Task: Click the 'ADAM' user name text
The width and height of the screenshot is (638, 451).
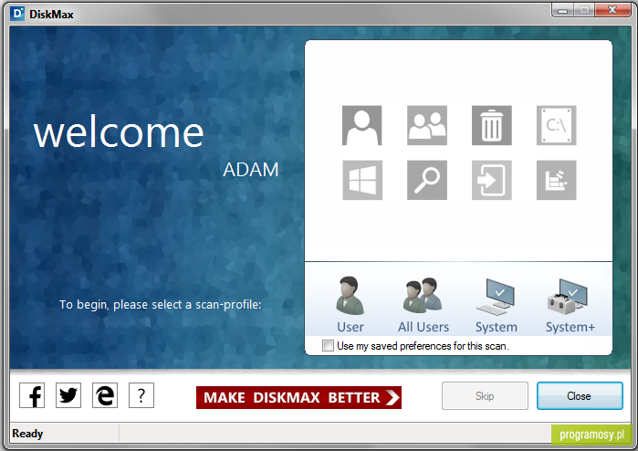Action: (251, 170)
